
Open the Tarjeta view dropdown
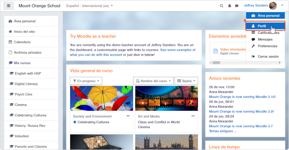click(x=186, y=81)
